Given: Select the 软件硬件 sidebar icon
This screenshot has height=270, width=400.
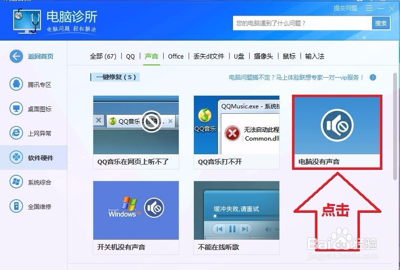Looking at the screenshot, I should point(16,157).
